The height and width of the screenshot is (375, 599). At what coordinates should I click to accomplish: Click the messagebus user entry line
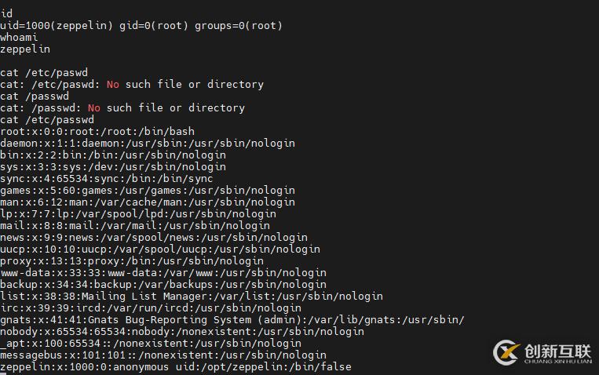(163, 355)
